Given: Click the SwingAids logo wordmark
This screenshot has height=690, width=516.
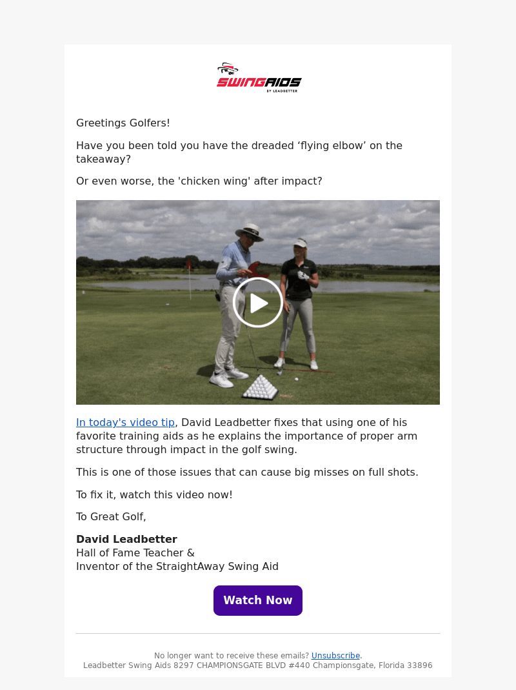Looking at the screenshot, I should [x=259, y=82].
